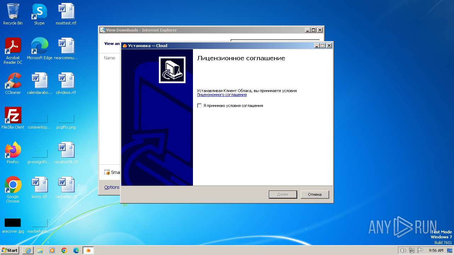Select the arecover.jpg file icon

(13, 225)
